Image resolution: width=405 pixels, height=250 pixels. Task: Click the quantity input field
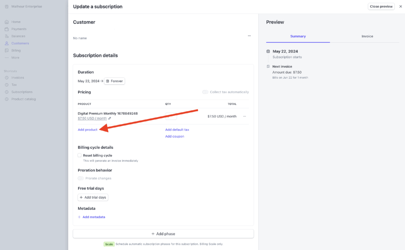[x=171, y=116]
